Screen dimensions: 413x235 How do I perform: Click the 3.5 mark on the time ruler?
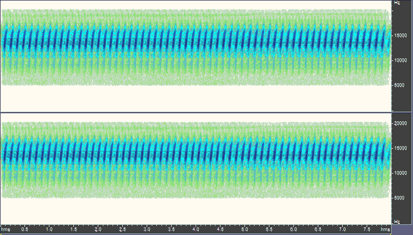172,229
